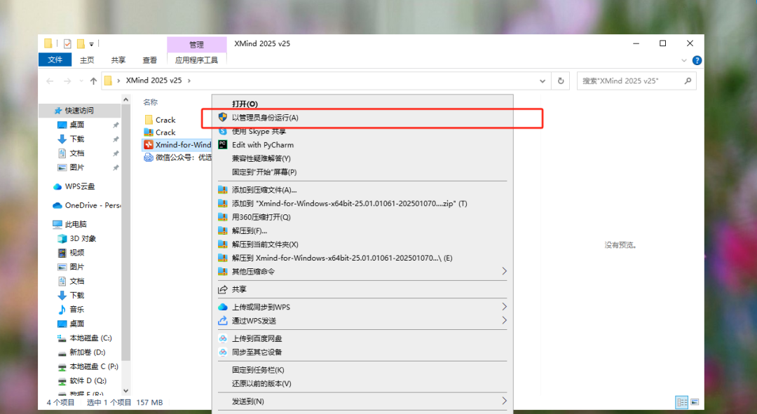Viewport: 757px width, 414px height.
Task: Select 快速访问 in navigation pane
Action: 80,111
